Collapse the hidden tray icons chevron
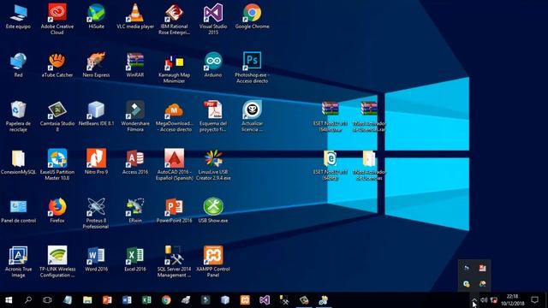Screen dimensions: 548x308 coord(474,300)
